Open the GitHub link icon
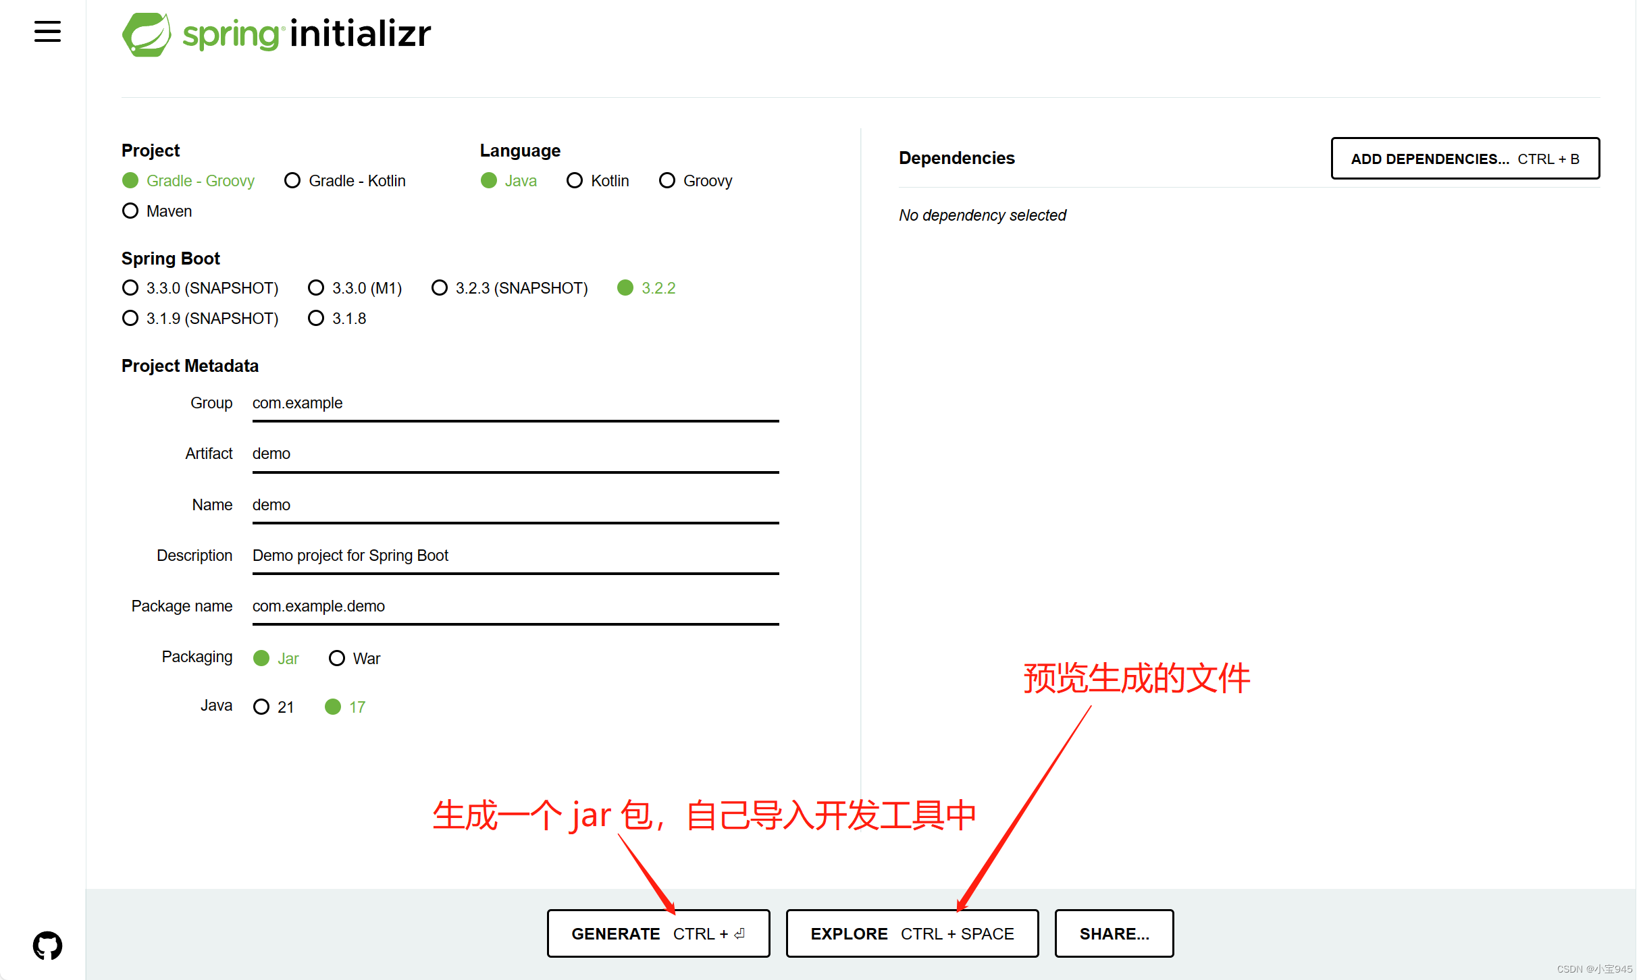This screenshot has height=980, width=1643. pyautogui.click(x=47, y=946)
